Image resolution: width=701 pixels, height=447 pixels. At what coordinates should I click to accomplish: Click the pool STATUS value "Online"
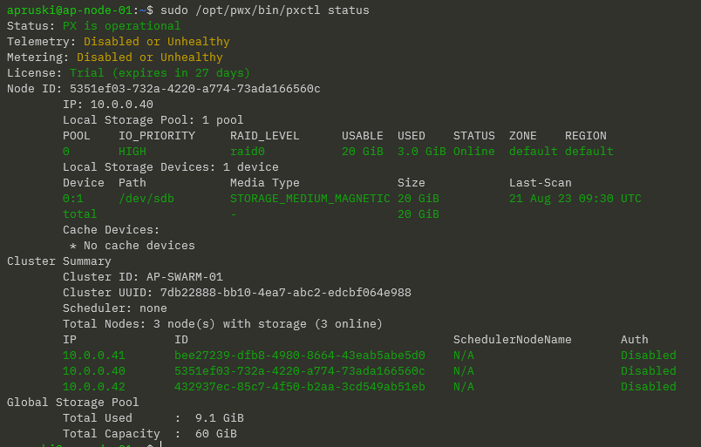(x=473, y=152)
